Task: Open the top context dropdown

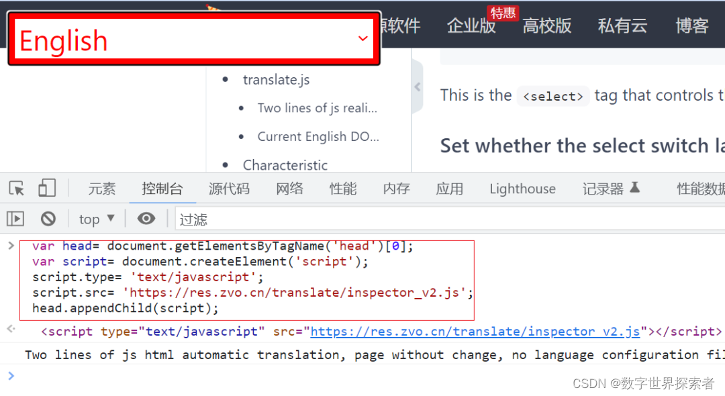Action: [x=96, y=219]
